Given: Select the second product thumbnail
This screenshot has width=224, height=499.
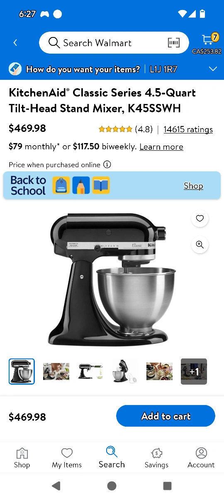Looking at the screenshot, I should tap(56, 371).
